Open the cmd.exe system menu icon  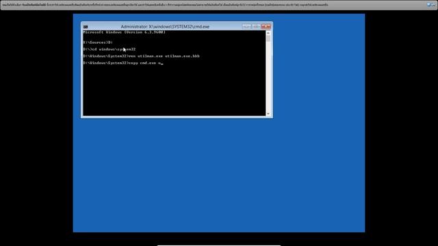click(x=86, y=27)
